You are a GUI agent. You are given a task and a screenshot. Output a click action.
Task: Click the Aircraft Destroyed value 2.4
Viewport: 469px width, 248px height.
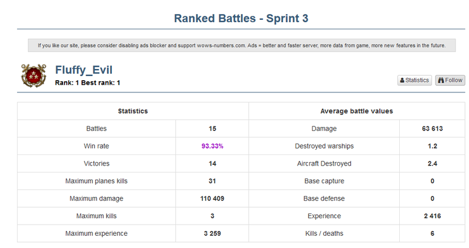pos(432,164)
